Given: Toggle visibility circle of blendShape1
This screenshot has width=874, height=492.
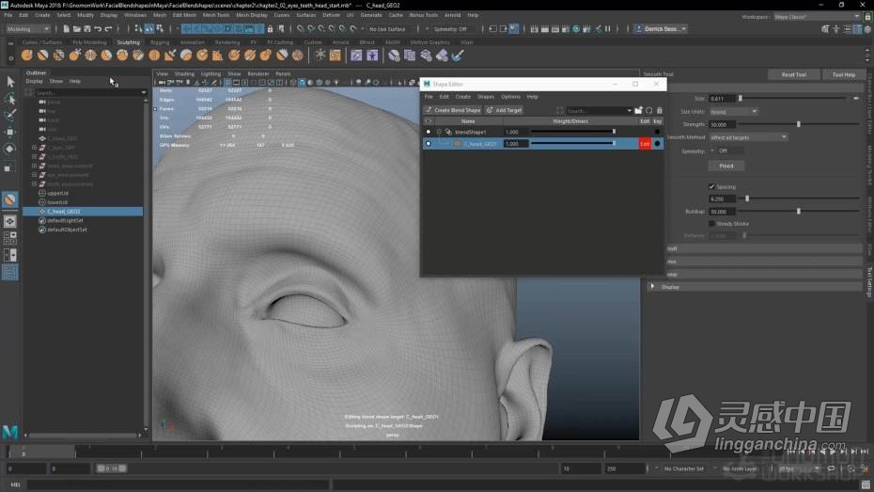Looking at the screenshot, I should pyautogui.click(x=429, y=133).
